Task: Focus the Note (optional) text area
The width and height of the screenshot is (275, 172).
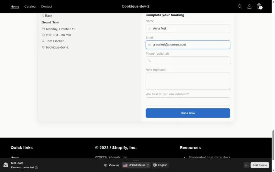Action: point(188,81)
